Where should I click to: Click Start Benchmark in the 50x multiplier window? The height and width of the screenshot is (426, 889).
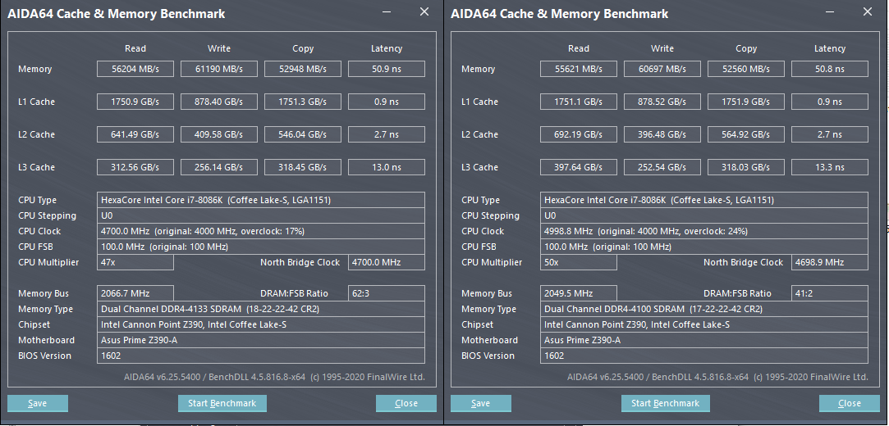[665, 403]
